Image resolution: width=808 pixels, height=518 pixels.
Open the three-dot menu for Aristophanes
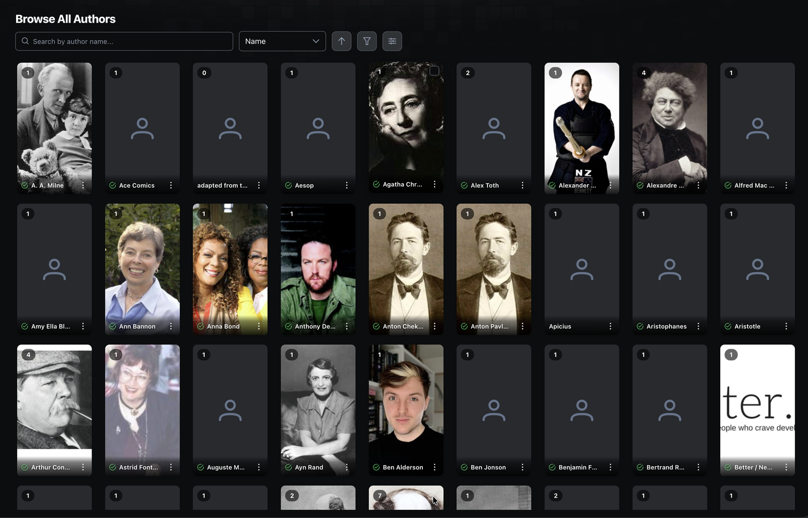(698, 327)
